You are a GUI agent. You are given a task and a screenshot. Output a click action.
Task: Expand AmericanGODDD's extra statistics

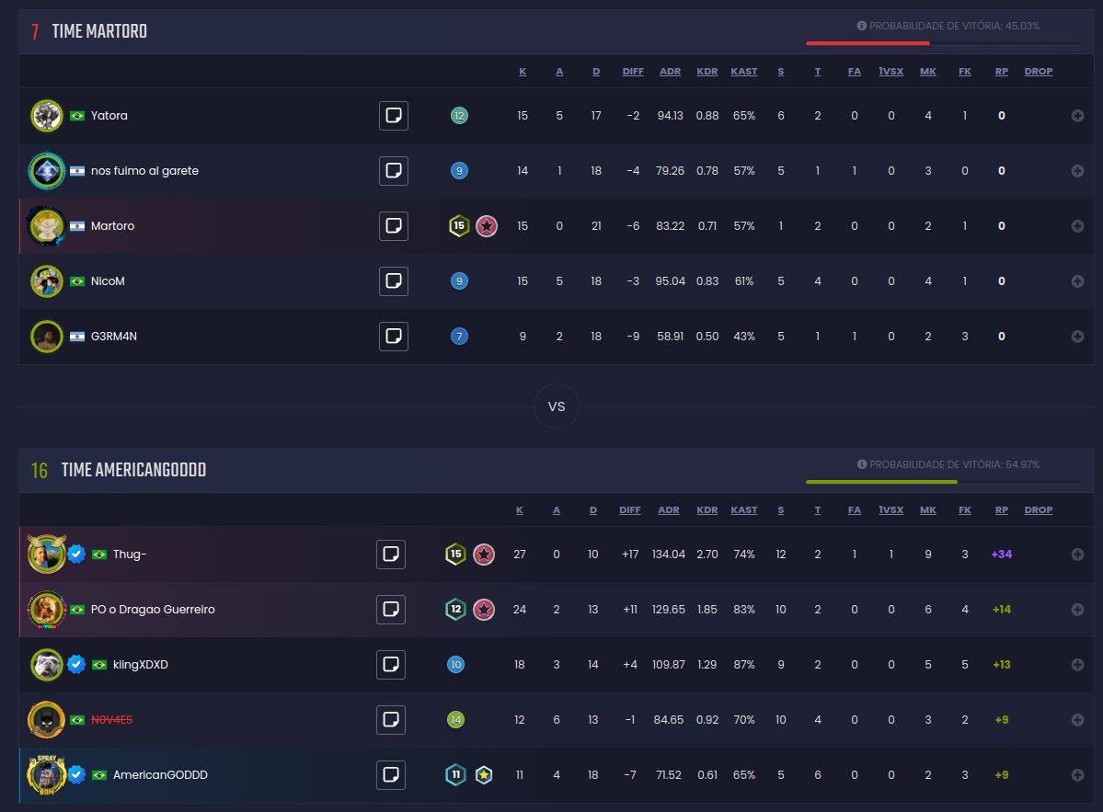[1075, 774]
